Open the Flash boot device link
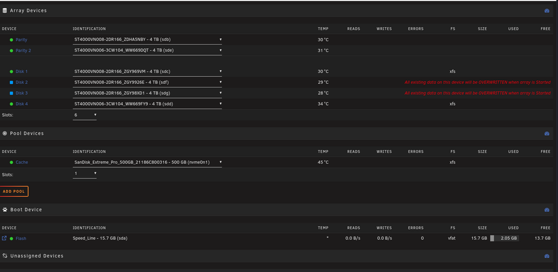This screenshot has height=272, width=558. click(x=21, y=238)
